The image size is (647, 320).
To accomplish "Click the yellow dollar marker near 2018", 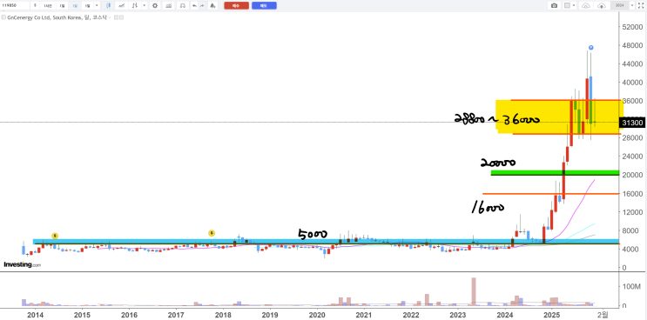I will pyautogui.click(x=212, y=233).
